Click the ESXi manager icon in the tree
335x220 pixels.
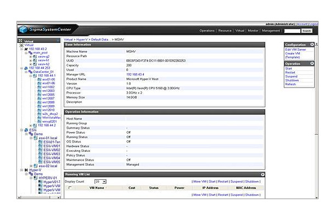coord(26,130)
